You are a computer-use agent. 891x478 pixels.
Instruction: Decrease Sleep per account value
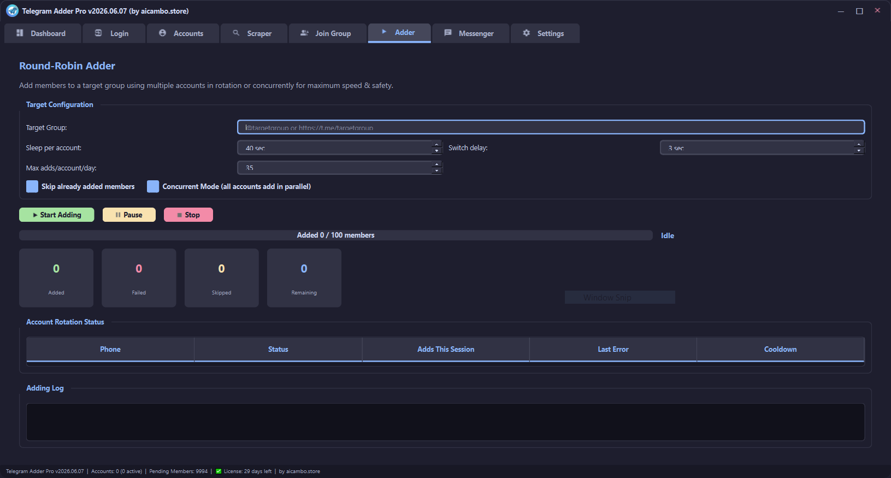436,151
